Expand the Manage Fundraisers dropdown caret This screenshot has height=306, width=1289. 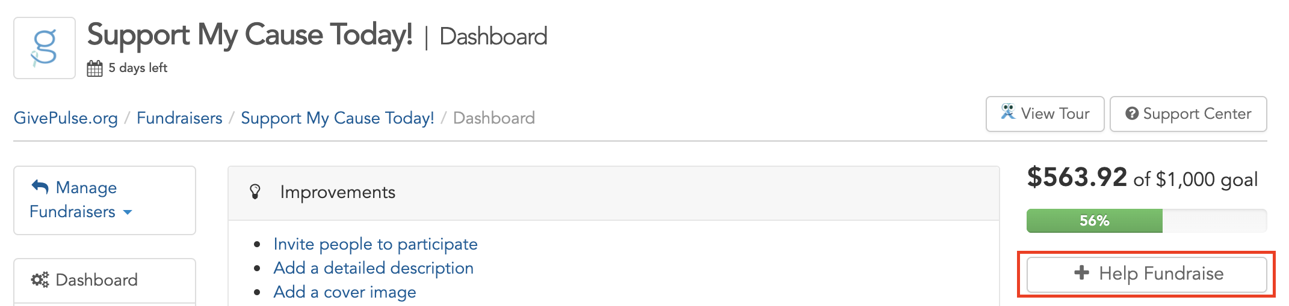point(128,212)
